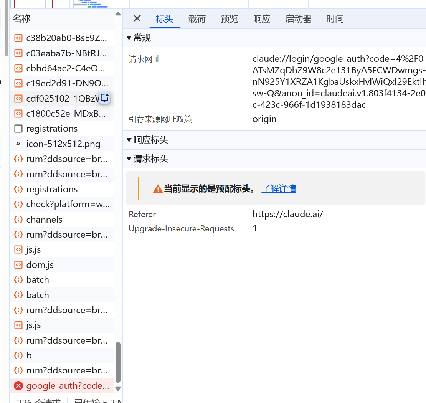The width and height of the screenshot is (426, 403).
Task: Select the channels request
Action: (x=62, y=219)
